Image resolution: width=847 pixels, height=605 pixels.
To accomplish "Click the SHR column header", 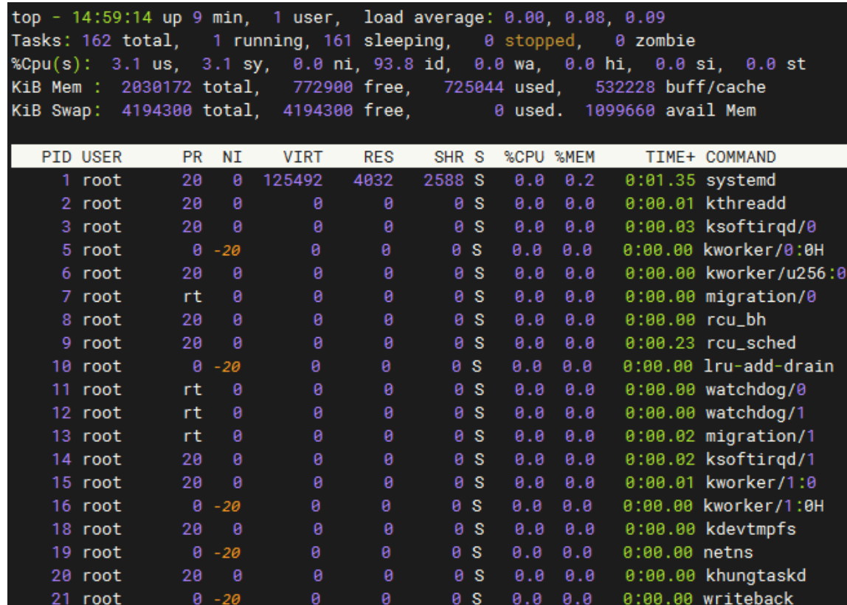I will pos(449,156).
